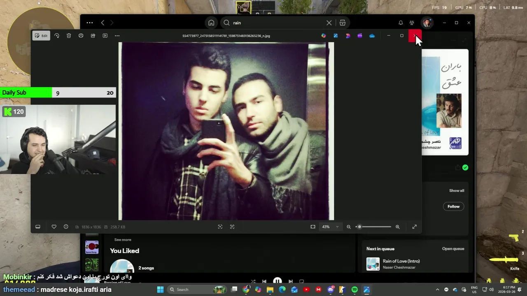The width and height of the screenshot is (527, 296).
Task: Open the 2 songs liked result
Action: coord(146,268)
